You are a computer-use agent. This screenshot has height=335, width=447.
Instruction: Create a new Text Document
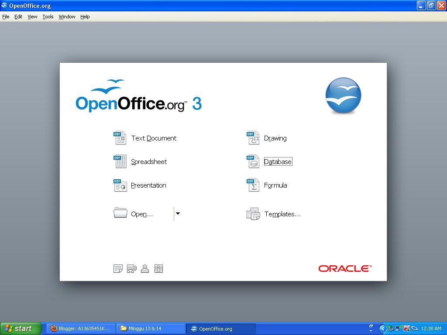154,138
